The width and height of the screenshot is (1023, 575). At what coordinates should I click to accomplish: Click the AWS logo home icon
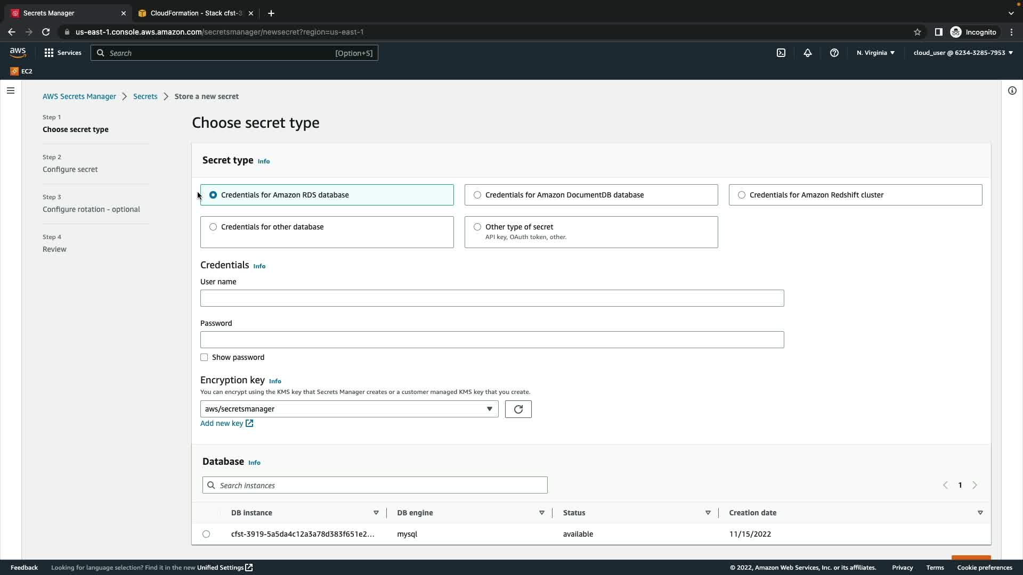pos(18,53)
